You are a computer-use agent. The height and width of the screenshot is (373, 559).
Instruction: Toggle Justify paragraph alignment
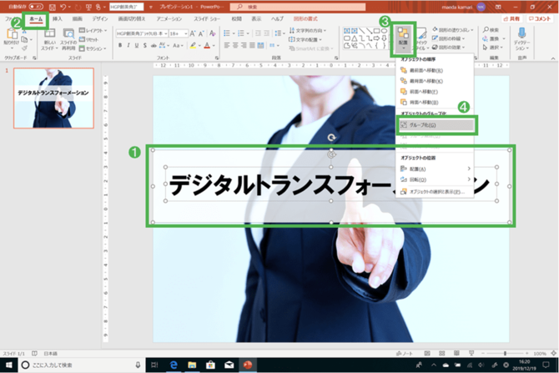[253, 45]
